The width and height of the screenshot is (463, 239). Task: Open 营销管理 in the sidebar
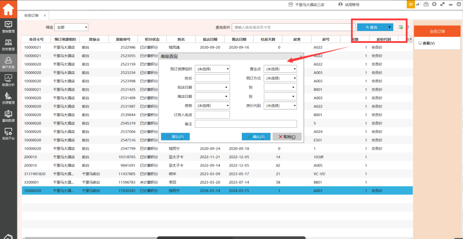pyautogui.click(x=8, y=27)
